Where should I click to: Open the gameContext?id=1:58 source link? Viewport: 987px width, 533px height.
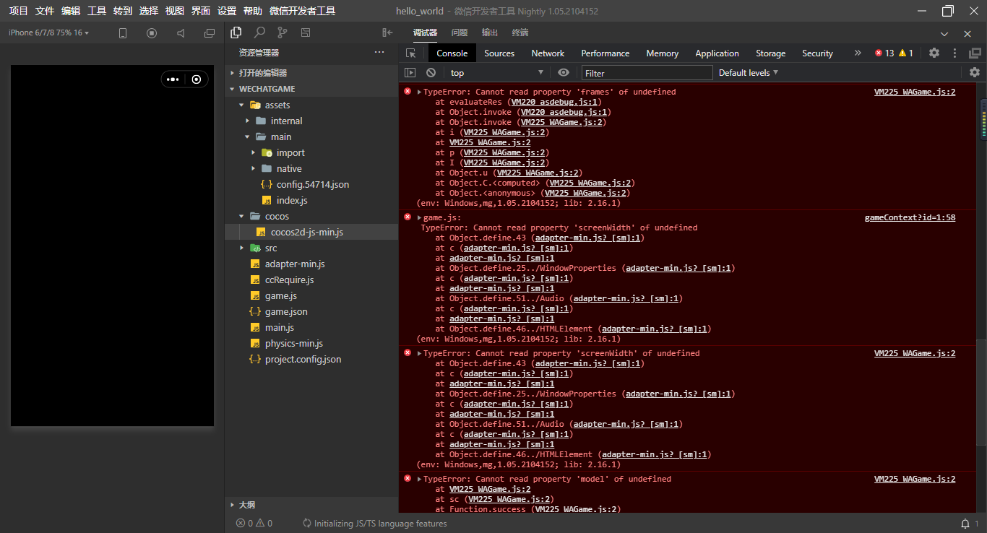[910, 217]
